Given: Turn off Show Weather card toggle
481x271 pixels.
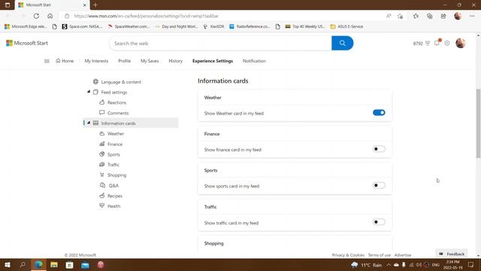Looking at the screenshot, I should 379,113.
